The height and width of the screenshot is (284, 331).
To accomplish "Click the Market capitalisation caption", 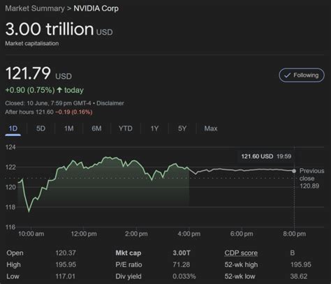I will pos(32,43).
